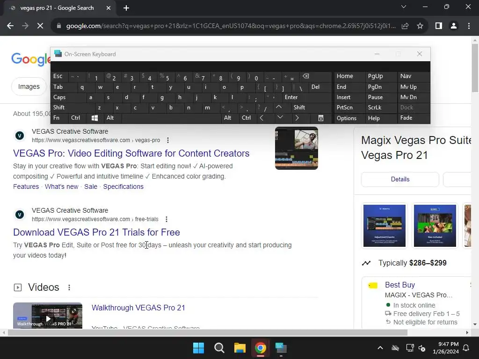Open the Best Buy seller link

[400, 285]
